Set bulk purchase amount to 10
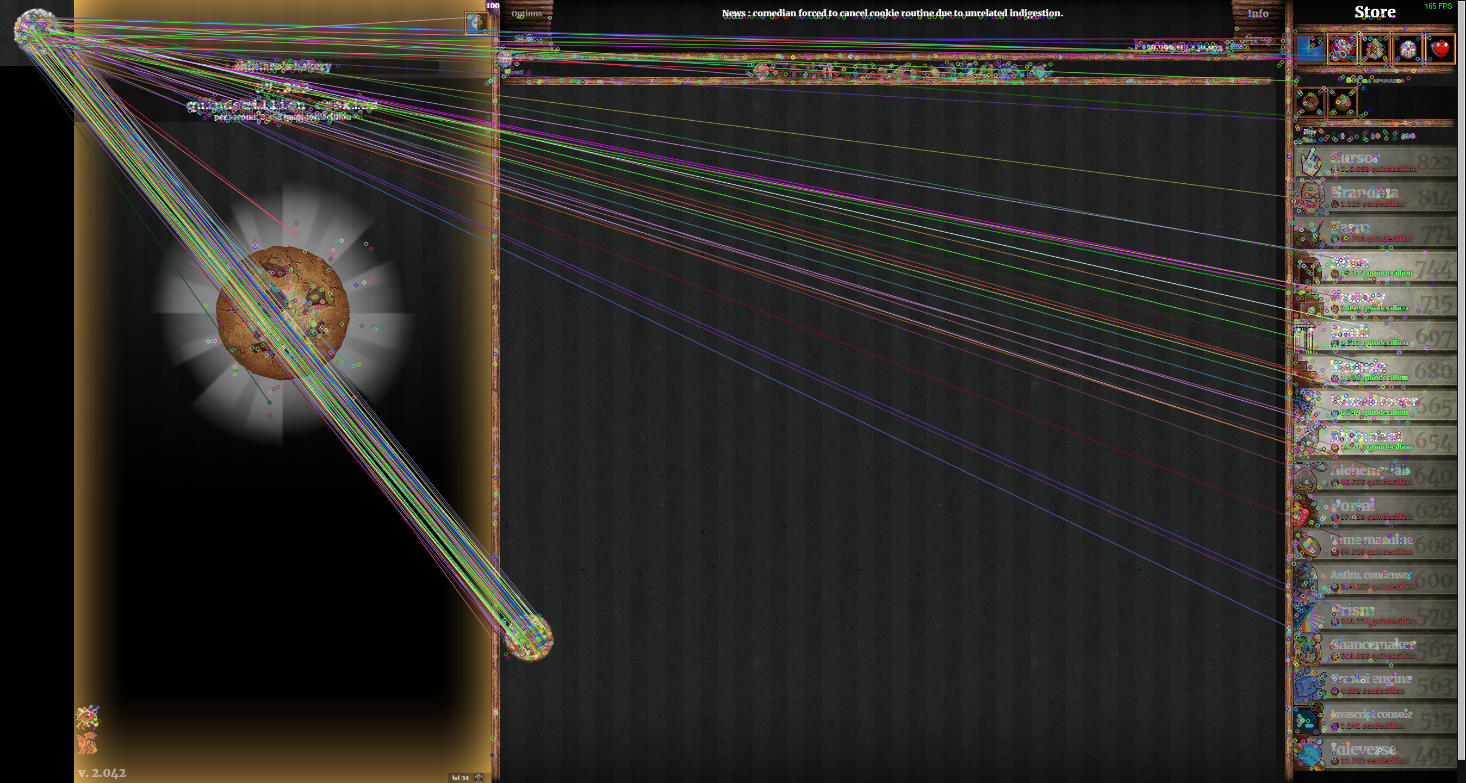 [1375, 136]
